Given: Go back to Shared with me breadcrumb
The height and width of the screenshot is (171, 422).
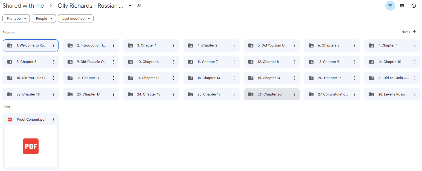Looking at the screenshot, I should click(23, 6).
